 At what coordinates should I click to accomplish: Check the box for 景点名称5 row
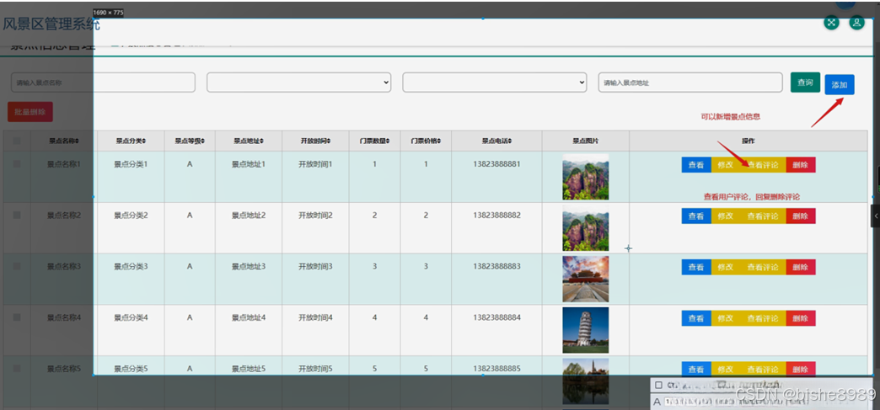[x=17, y=369]
